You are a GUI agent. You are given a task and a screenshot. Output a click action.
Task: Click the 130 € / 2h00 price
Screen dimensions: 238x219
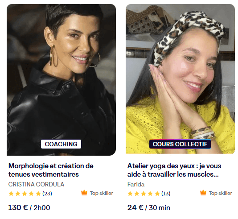click(29, 207)
